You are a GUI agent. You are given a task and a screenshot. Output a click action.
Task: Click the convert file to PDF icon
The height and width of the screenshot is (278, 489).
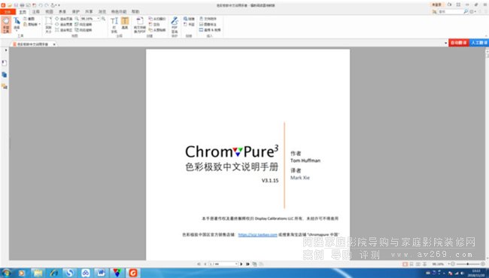pyautogui.click(x=140, y=25)
